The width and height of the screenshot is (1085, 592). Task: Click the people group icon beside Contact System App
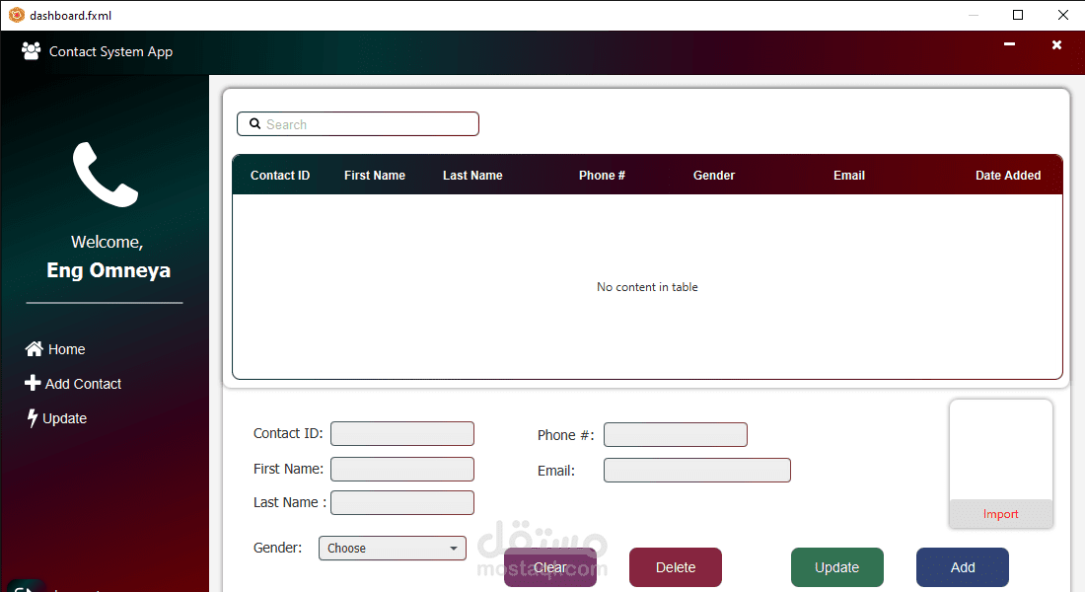pos(31,51)
